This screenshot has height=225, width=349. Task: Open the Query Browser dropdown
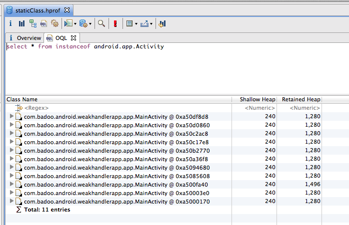coord(90,23)
